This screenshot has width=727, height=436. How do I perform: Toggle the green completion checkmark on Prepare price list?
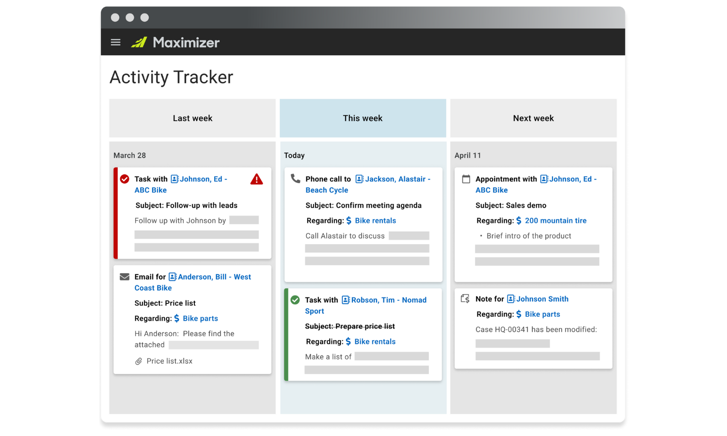point(295,300)
